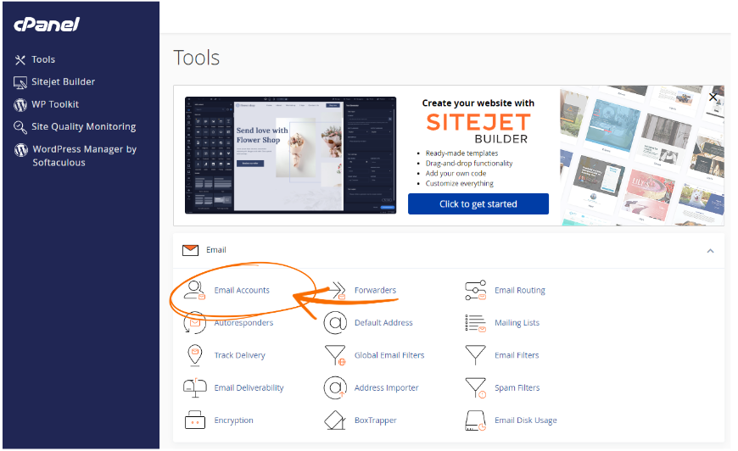Click the Default Address @ icon
Viewport: 738px width, 451px height.
tap(335, 323)
